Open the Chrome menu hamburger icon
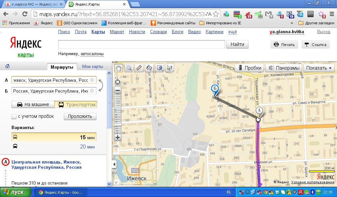337x197 pixels. 332,14
